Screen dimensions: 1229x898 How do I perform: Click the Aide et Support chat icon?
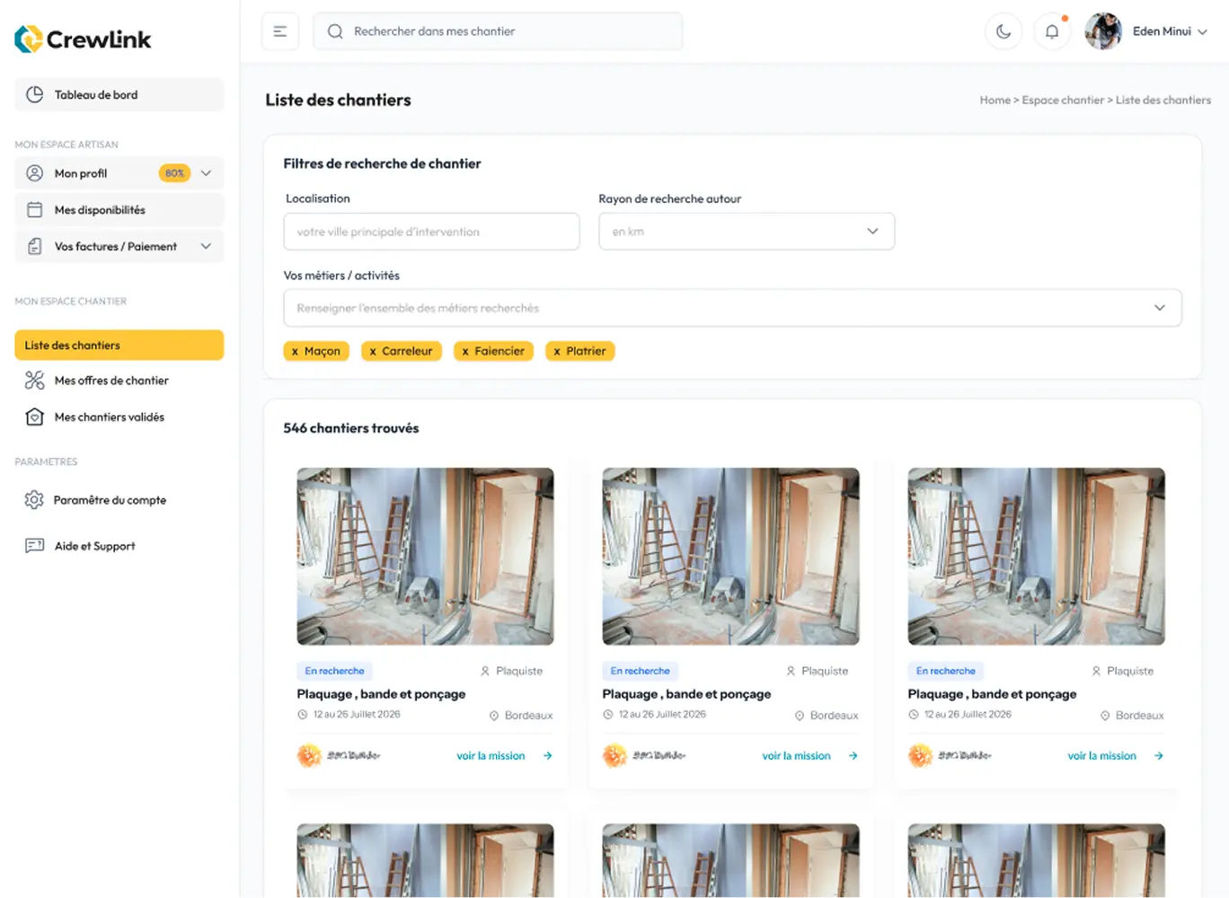pos(35,545)
